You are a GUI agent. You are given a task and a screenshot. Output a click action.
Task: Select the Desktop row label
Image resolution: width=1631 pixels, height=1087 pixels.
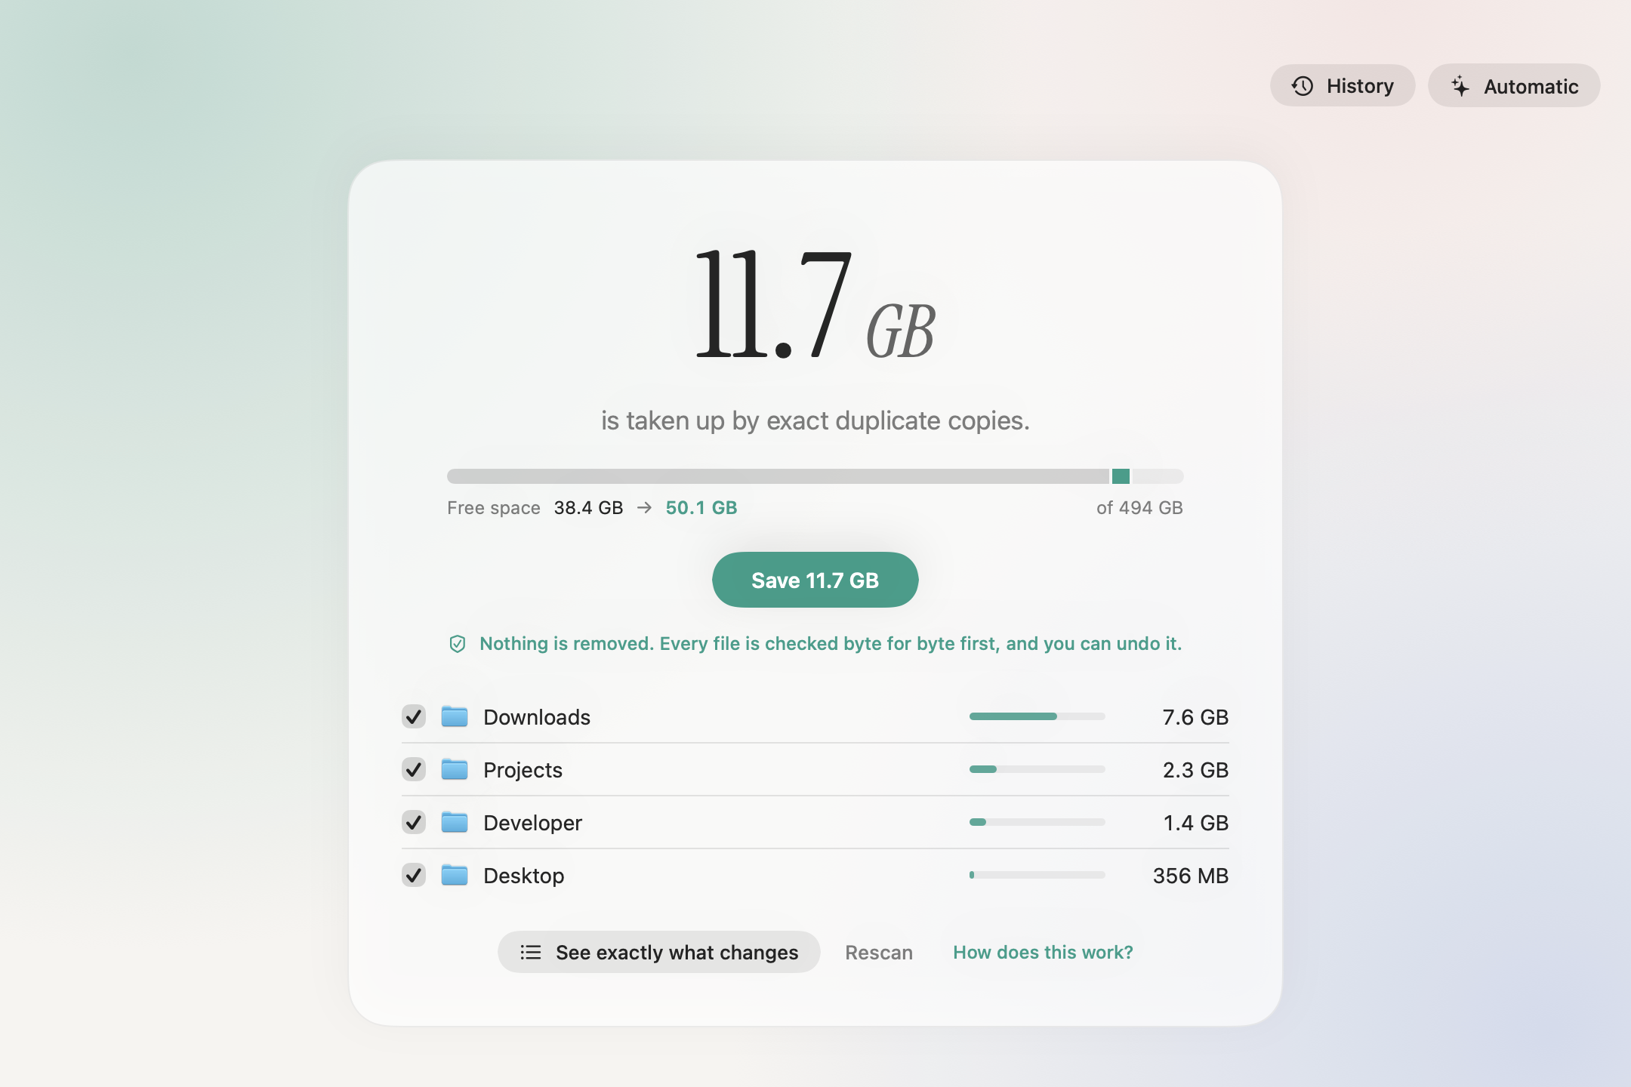pyautogui.click(x=523, y=876)
